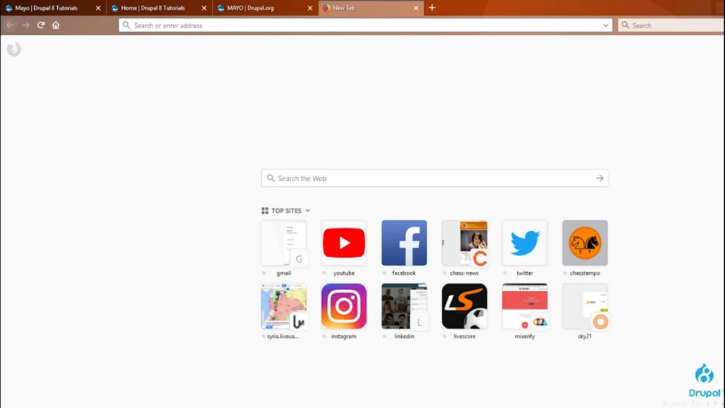Go back with the back arrow
Image resolution: width=725 pixels, height=408 pixels.
(10, 25)
